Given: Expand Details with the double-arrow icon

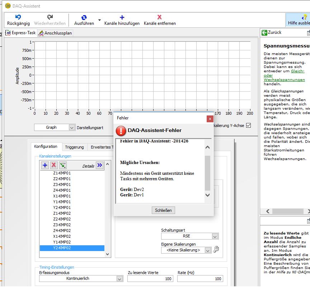Looking at the screenshot, I should click(99, 165).
